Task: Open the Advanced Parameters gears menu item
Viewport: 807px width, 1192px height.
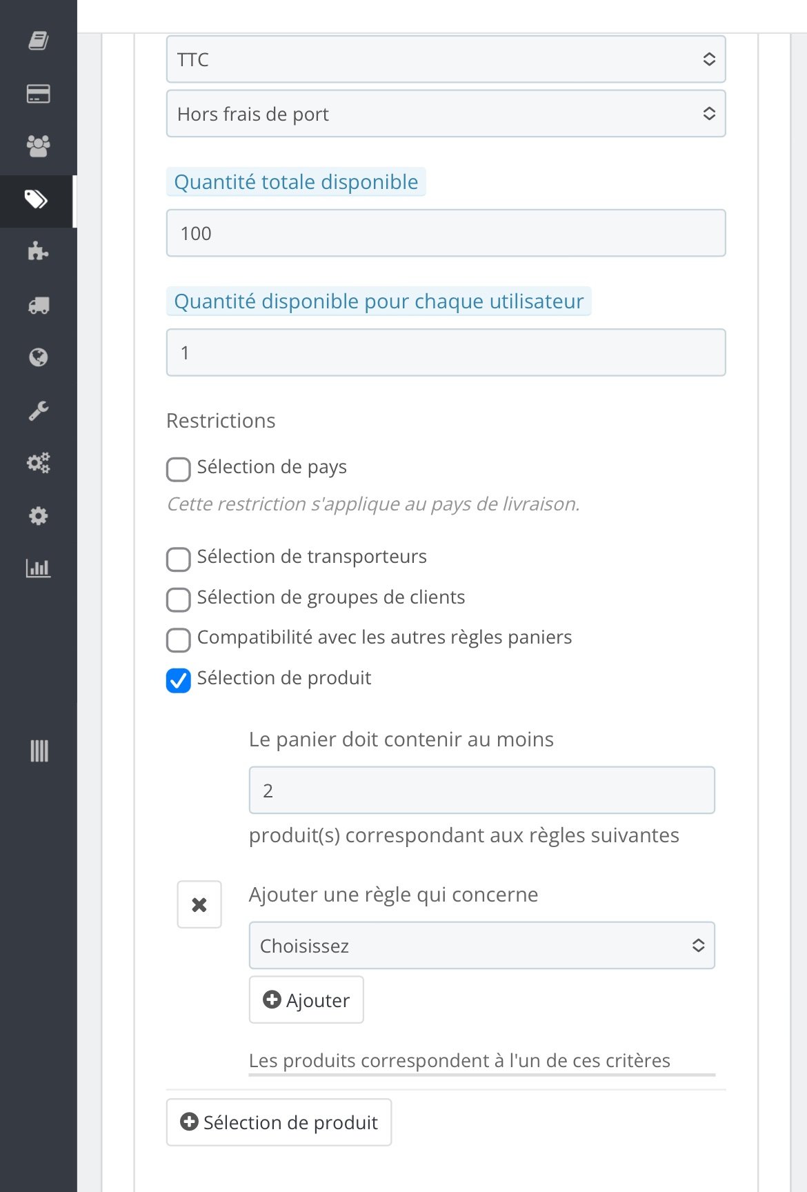Action: click(x=38, y=463)
